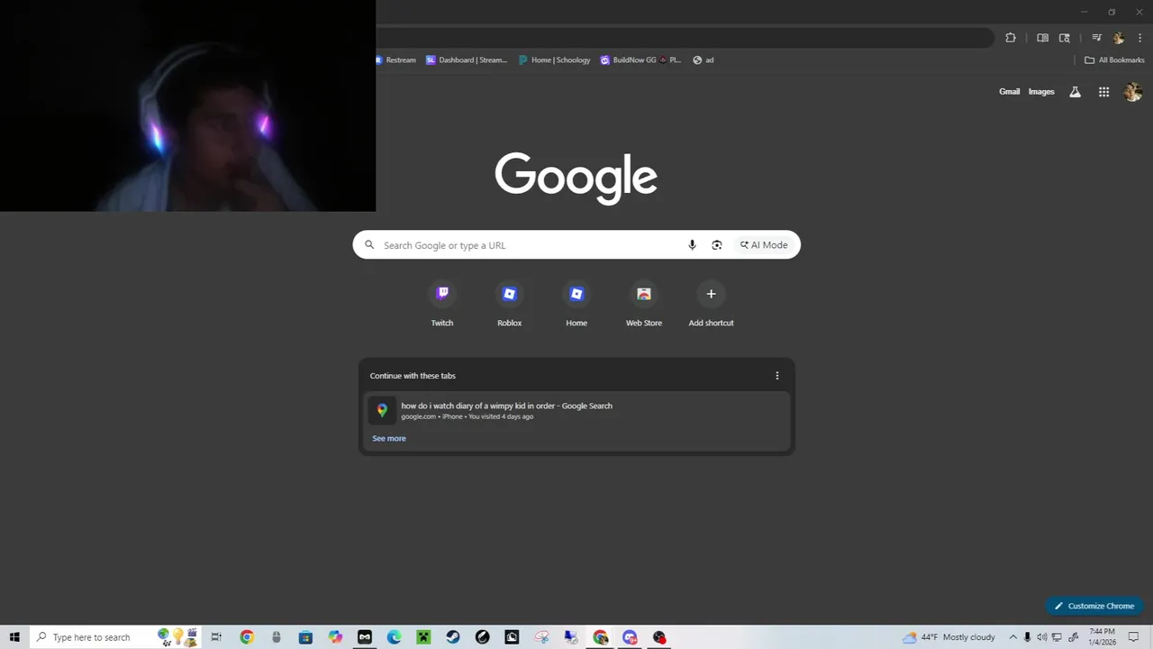Click the tab search icon in Chrome toolbar
Image resolution: width=1153 pixels, height=649 pixels.
click(x=1064, y=38)
